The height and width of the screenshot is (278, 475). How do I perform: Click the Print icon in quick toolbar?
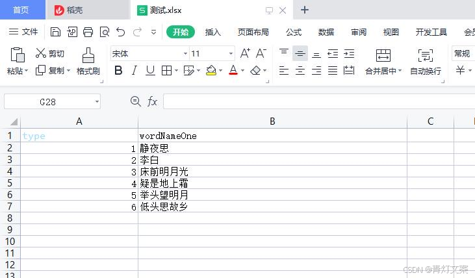[88, 32]
